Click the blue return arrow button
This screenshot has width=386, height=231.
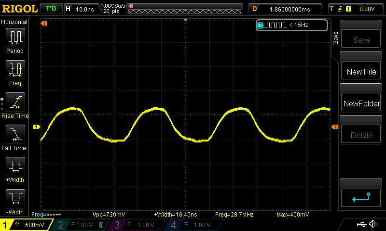click(x=361, y=198)
